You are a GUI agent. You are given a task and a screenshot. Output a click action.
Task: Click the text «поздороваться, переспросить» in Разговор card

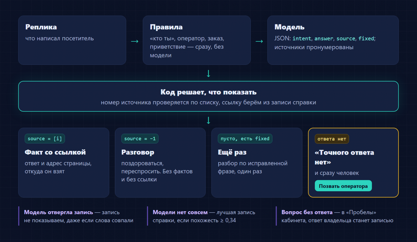142,167
